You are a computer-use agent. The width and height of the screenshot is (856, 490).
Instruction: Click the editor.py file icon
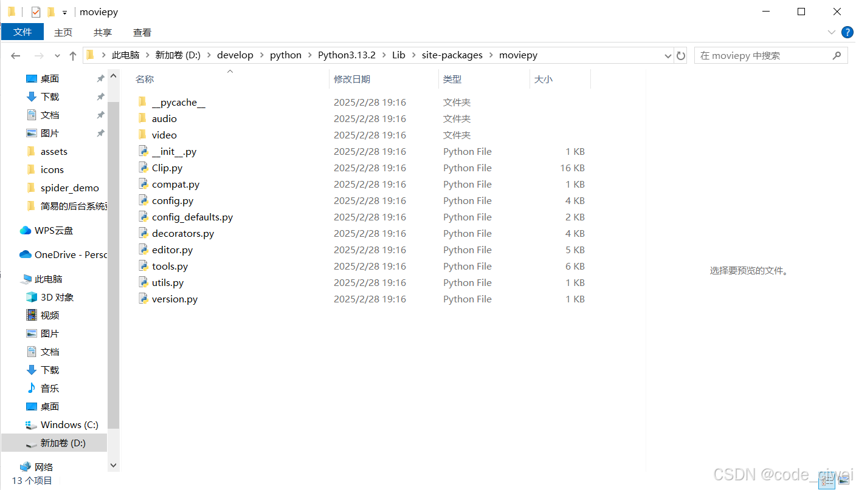pos(143,250)
